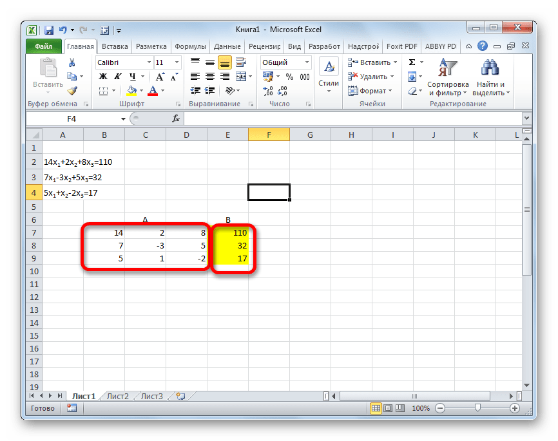This screenshot has height=441, width=558.
Task: Decrease decimal places icon
Action: [282, 91]
